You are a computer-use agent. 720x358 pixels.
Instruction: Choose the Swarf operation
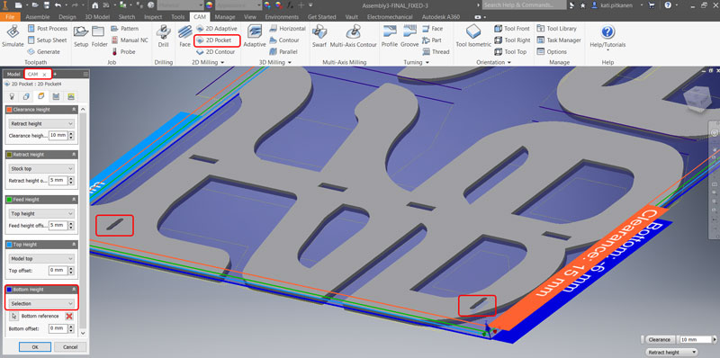319,36
